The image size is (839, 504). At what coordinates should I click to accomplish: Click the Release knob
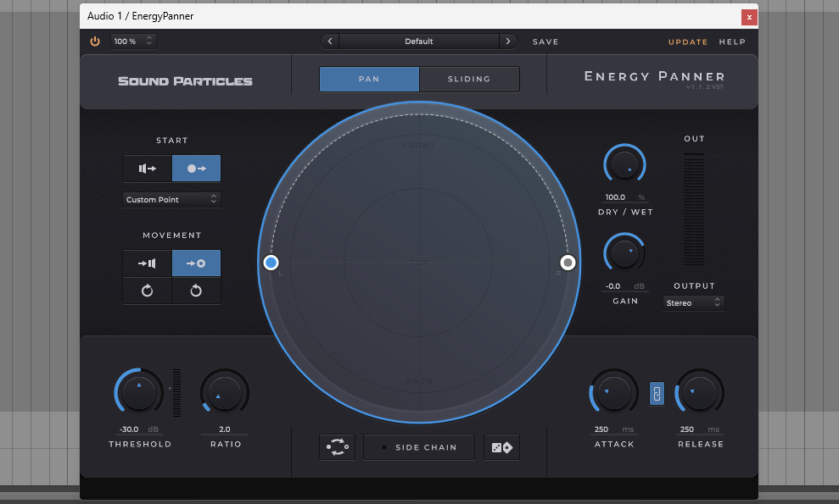pos(699,393)
